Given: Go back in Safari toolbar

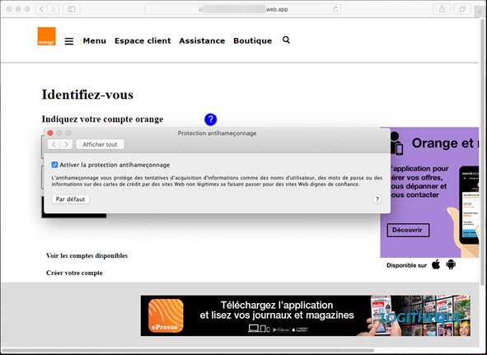Looking at the screenshot, I should click(x=42, y=9).
